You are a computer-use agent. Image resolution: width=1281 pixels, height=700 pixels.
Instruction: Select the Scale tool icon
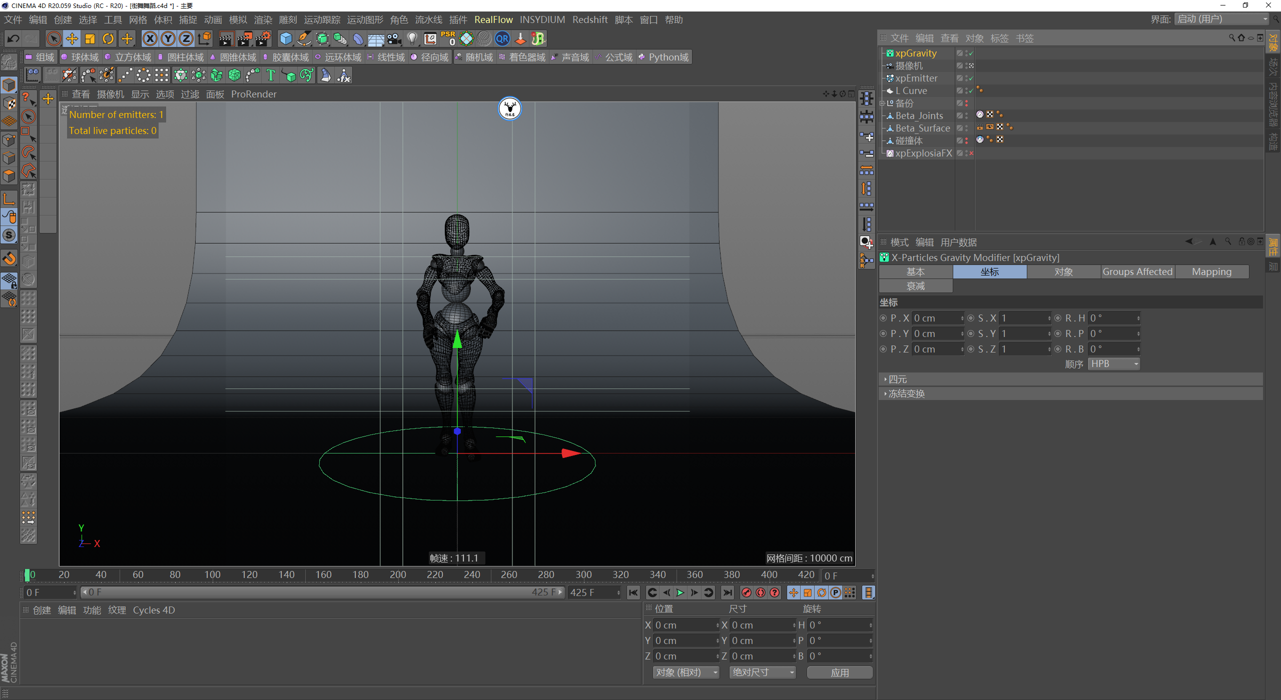(90, 38)
